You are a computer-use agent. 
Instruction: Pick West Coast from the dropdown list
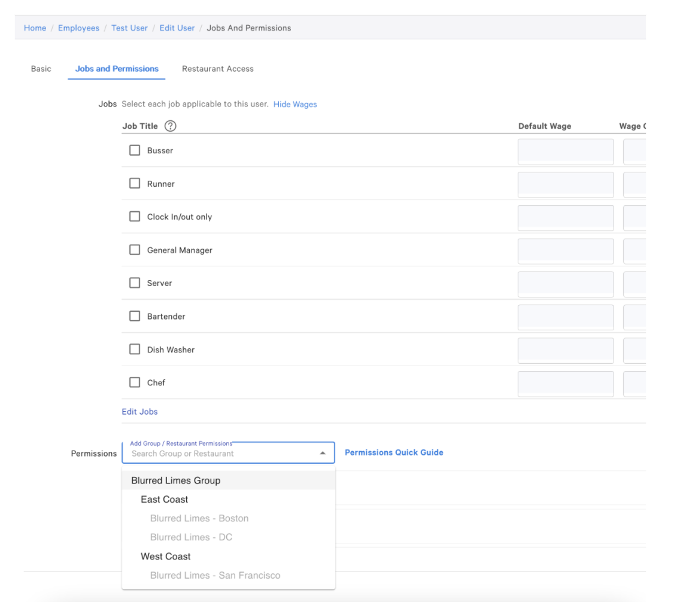[166, 557]
